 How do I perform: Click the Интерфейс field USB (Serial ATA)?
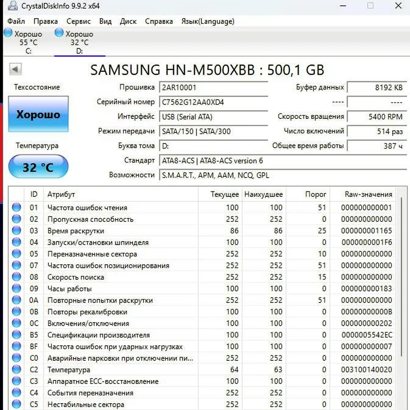coord(213,117)
